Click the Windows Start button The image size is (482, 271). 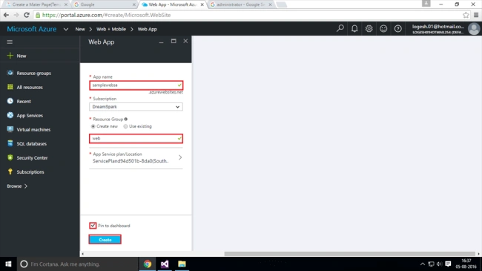8,264
